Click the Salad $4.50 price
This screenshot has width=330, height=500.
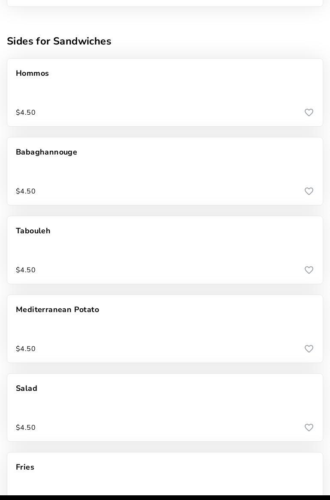(x=26, y=428)
